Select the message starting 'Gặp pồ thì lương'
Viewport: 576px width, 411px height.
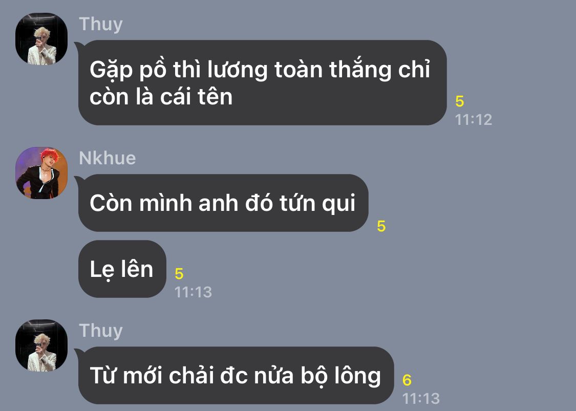pos(262,82)
